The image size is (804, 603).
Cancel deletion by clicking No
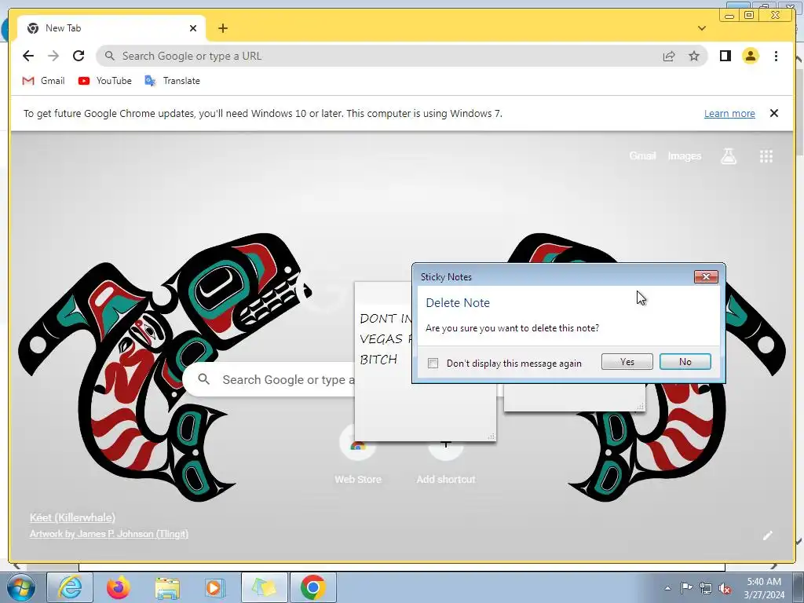[685, 361]
